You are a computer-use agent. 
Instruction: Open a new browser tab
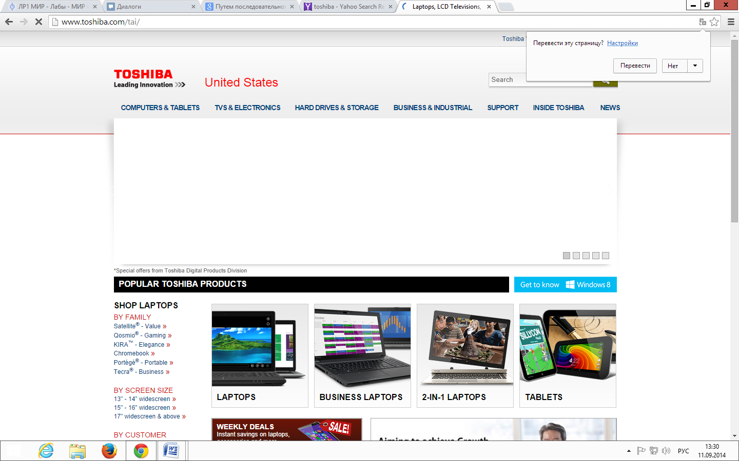tap(506, 7)
